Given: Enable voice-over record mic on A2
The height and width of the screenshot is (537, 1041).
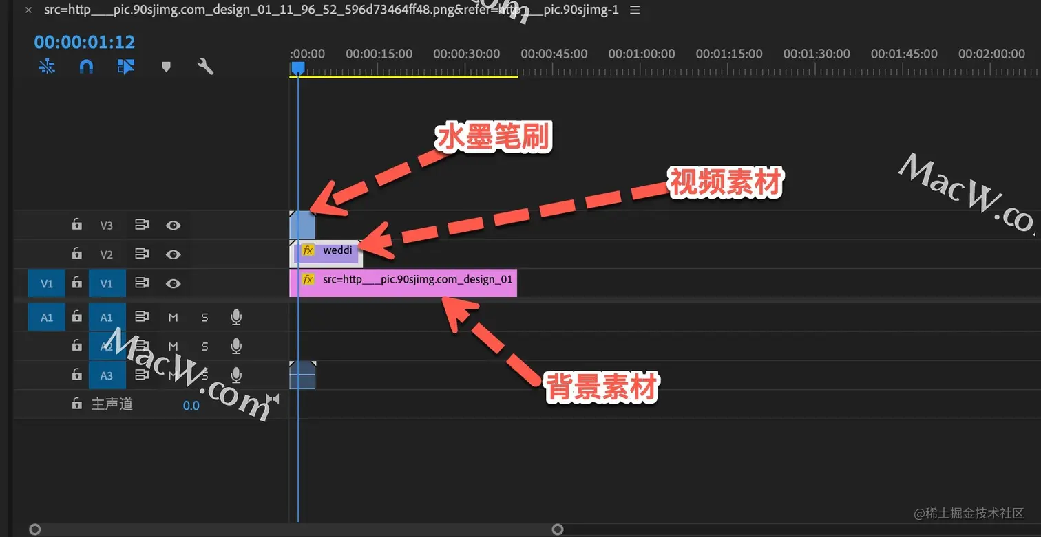Looking at the screenshot, I should click(x=236, y=346).
